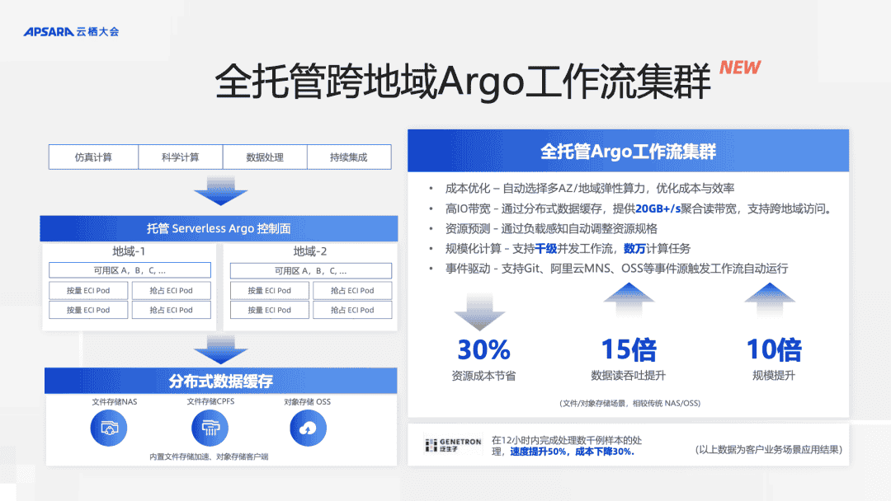
Task: Click the arrow above 分布式数据缓存 panel
Action: click(221, 350)
